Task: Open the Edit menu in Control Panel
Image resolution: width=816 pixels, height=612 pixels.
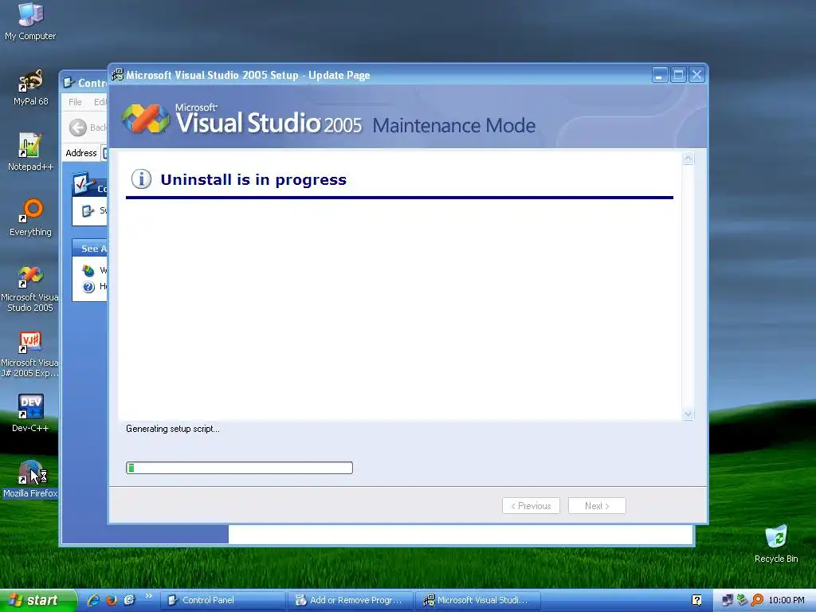Action: (x=100, y=102)
